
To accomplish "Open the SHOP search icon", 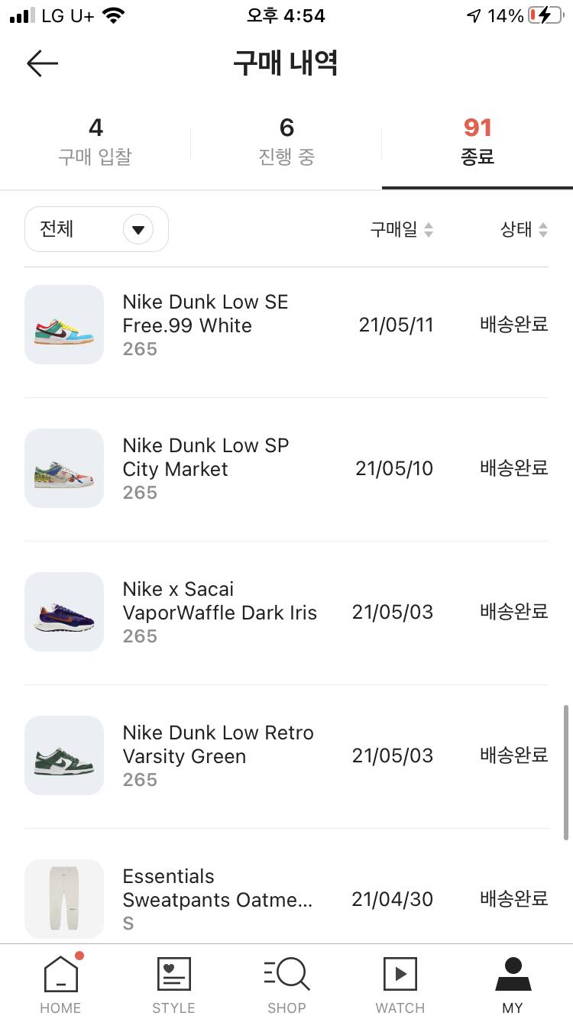I will pos(286,975).
